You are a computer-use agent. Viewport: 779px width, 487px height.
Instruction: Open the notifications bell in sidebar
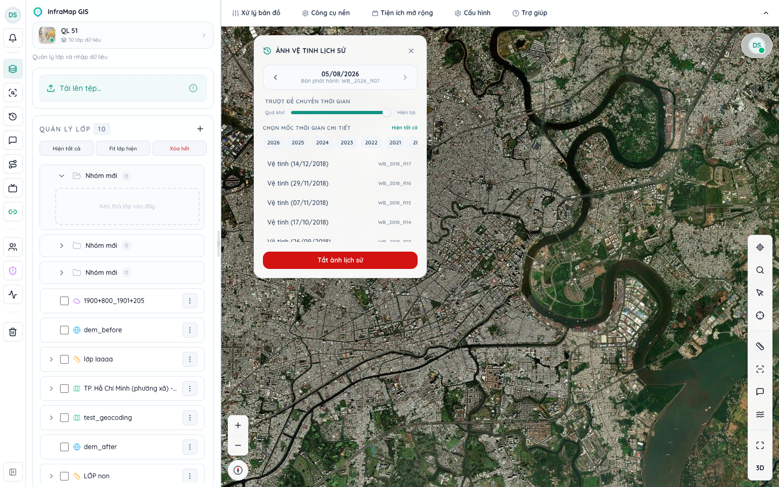click(x=13, y=38)
